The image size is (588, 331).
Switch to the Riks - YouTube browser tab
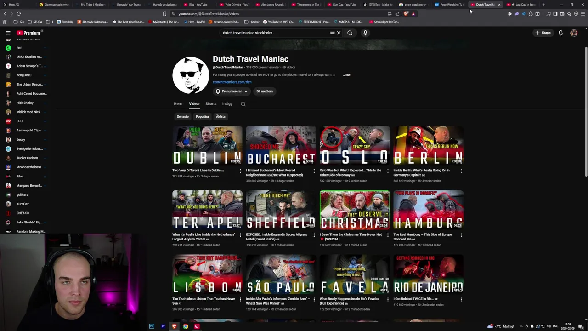coord(195,5)
